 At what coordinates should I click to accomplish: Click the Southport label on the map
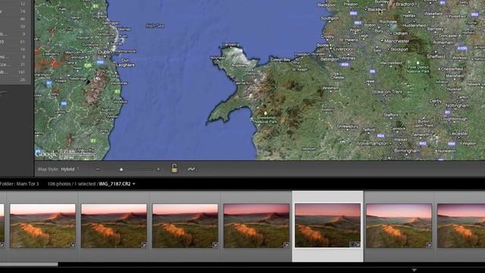point(330,18)
